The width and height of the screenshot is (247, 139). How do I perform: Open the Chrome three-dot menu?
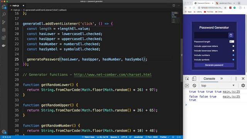pos(245,8)
